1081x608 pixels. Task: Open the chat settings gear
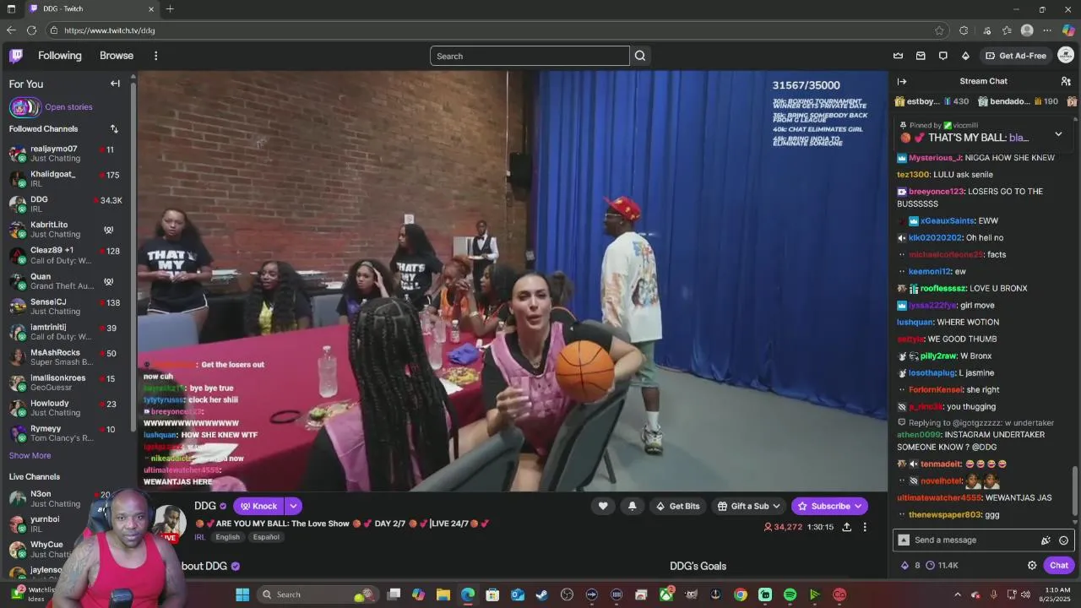(x=1031, y=565)
